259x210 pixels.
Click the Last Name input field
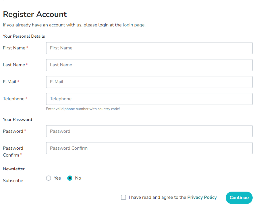pos(149,65)
